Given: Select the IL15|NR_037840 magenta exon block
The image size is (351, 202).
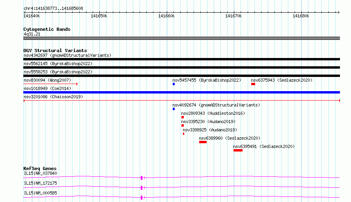Looking at the screenshot, I should 142,178.
